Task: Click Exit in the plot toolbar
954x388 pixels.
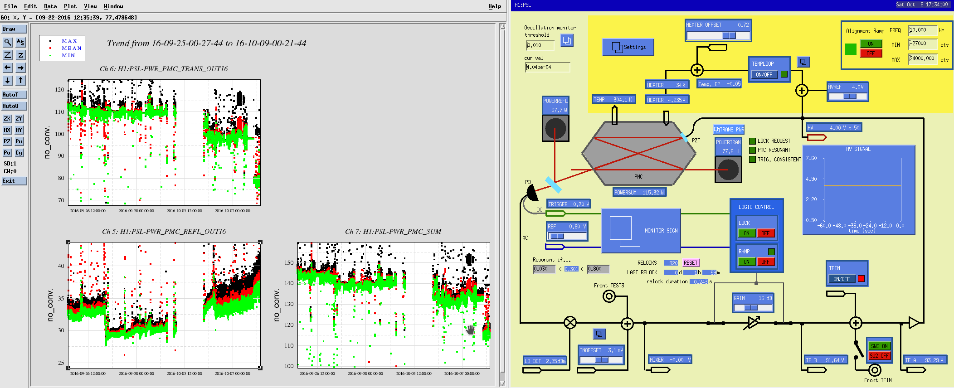Action: tap(14, 181)
